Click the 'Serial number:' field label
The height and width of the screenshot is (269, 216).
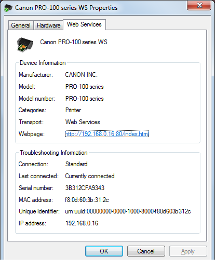[x=36, y=188]
